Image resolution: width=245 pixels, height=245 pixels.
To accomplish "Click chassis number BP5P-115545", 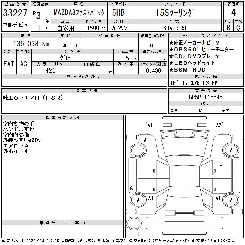I will [x=205, y=97].
